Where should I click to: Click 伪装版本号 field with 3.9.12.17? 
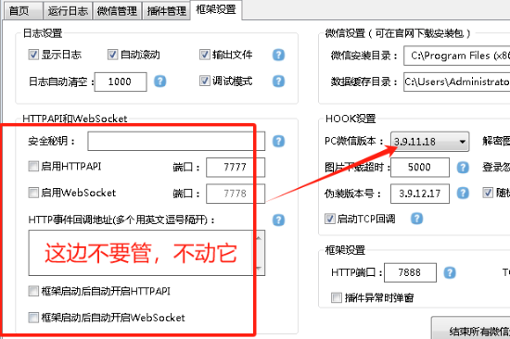[420, 194]
